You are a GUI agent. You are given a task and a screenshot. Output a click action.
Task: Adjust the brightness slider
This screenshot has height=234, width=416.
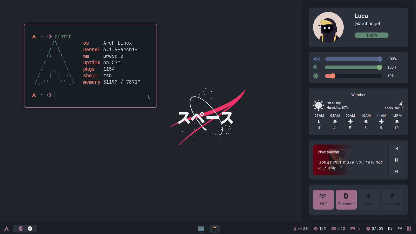pos(354,76)
